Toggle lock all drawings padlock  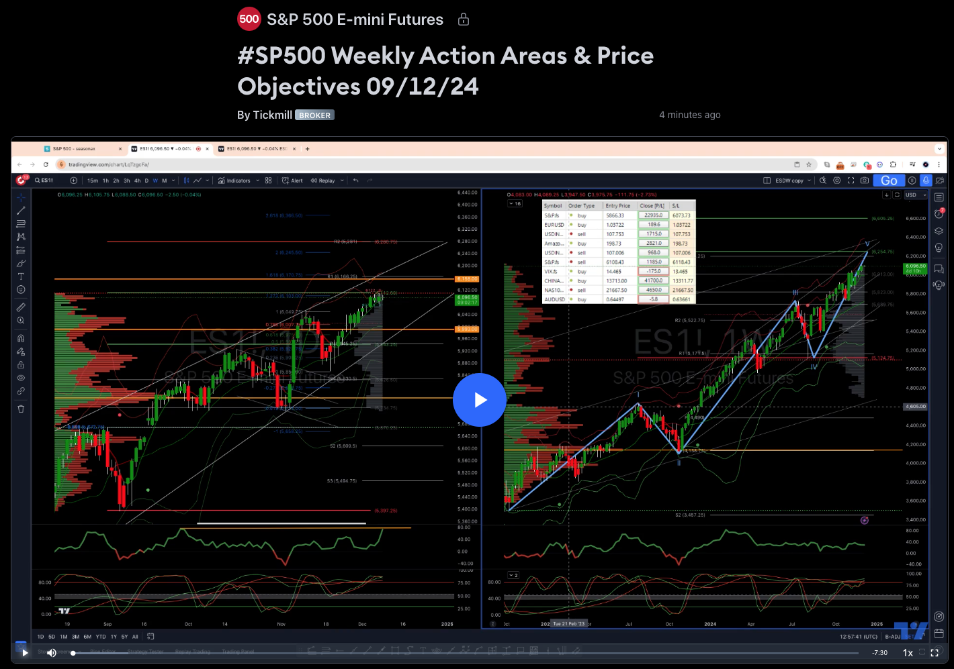pos(21,365)
